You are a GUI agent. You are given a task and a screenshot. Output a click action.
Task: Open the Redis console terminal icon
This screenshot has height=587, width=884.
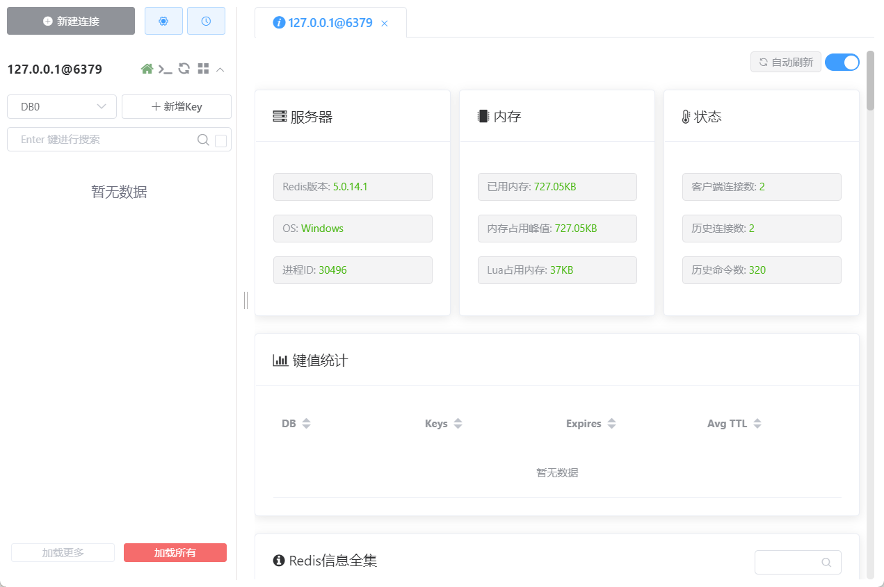[166, 69]
